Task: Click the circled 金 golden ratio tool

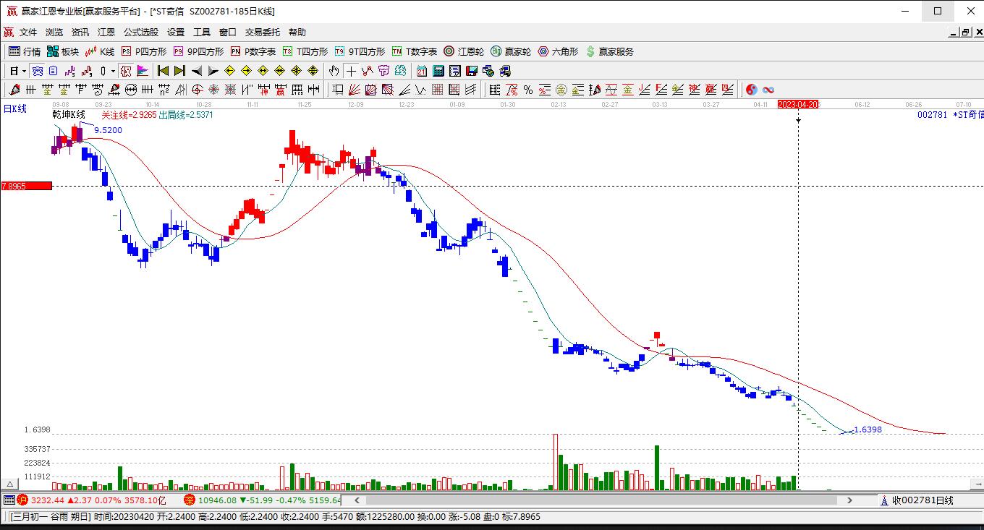Action: pyautogui.click(x=561, y=90)
